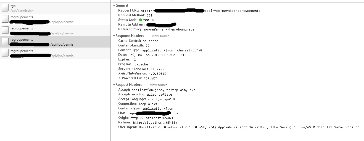This screenshot has height=141, width=364.
Task: Select the rgp /api/permission request row
Action: [x=55, y=8]
